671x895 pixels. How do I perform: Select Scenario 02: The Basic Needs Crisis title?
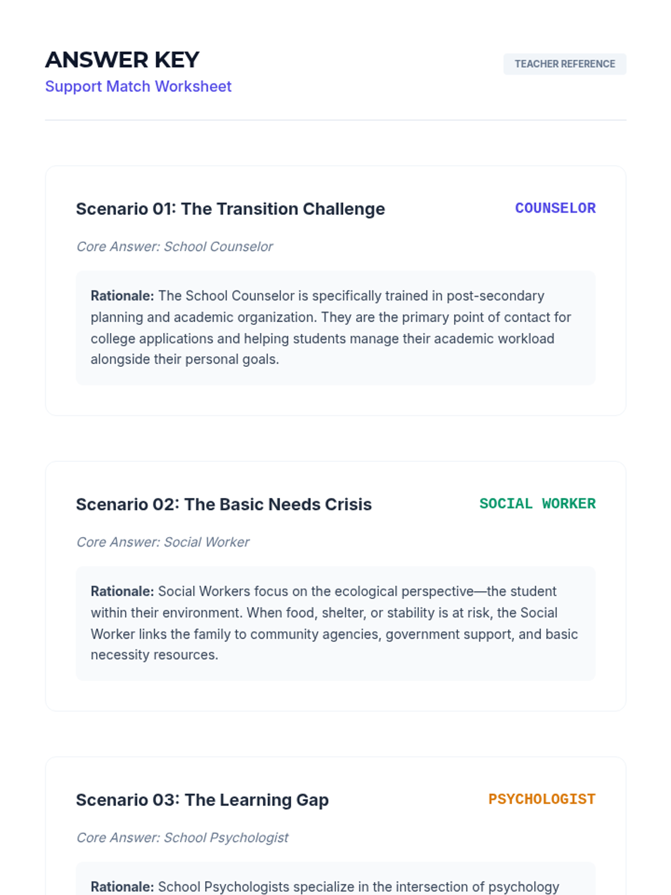pos(224,504)
